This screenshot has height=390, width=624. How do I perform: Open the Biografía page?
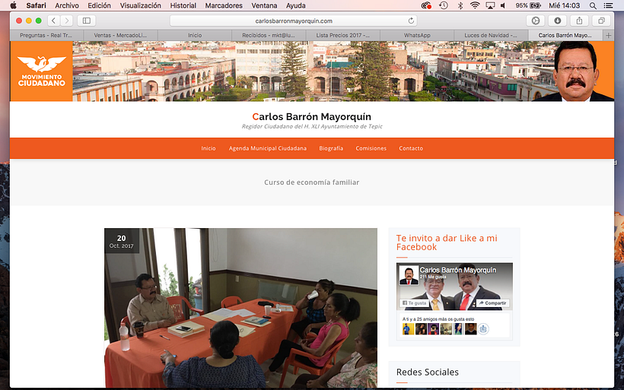point(331,148)
